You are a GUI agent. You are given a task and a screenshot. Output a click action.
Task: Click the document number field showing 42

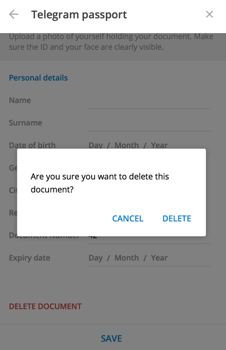pos(149,238)
